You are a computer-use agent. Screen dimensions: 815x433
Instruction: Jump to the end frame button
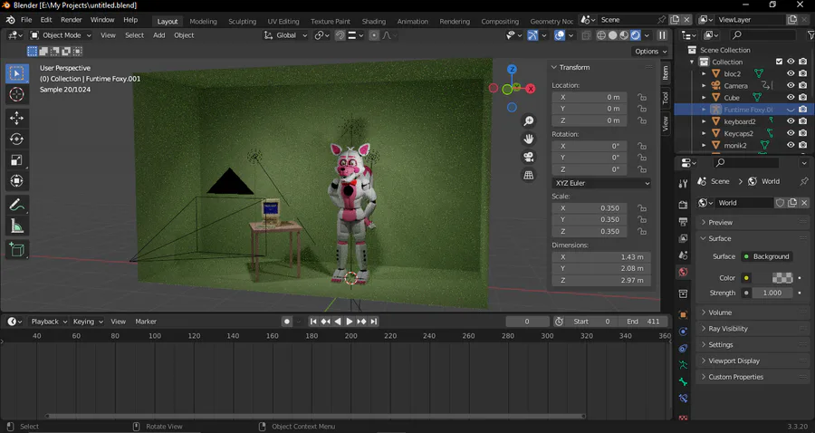[x=373, y=322]
